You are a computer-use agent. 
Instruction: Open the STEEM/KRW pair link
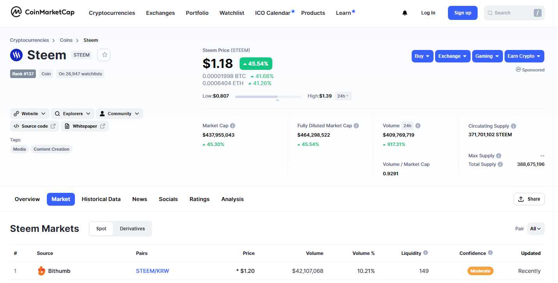click(153, 271)
